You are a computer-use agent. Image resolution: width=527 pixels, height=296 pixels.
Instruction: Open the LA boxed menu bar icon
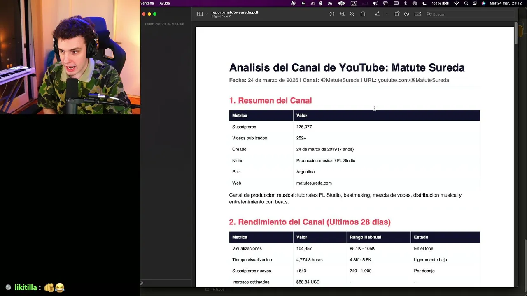(x=354, y=3)
